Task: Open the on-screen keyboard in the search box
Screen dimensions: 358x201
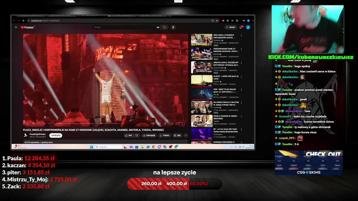Action: click(158, 27)
